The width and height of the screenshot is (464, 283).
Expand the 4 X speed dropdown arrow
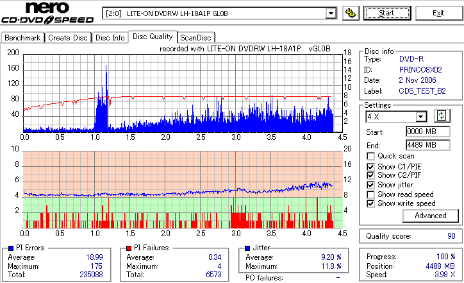click(421, 117)
